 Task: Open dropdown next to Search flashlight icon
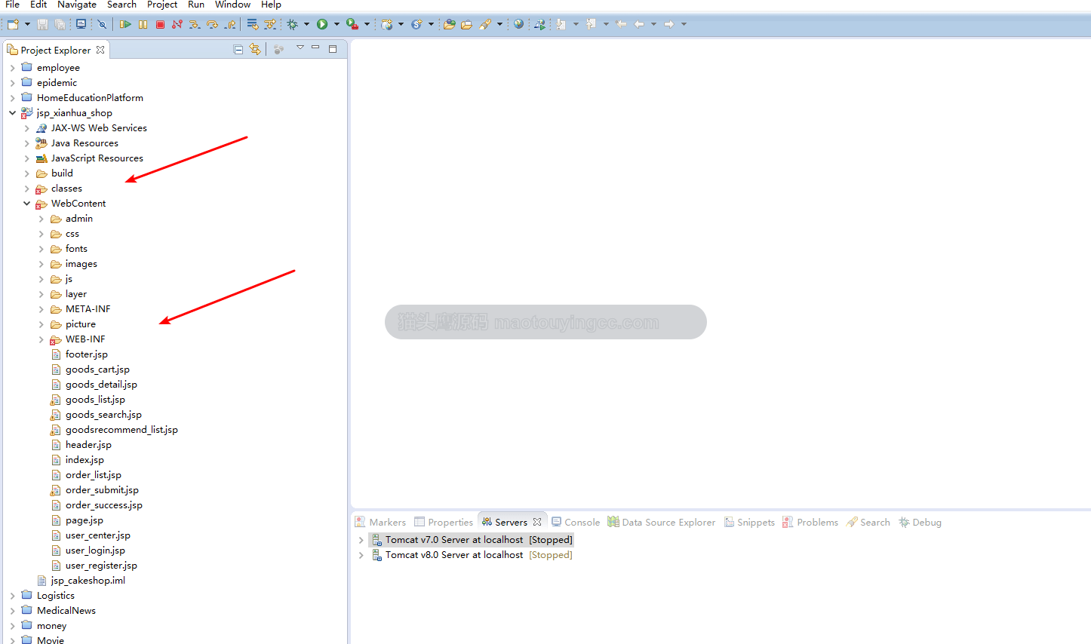point(499,24)
